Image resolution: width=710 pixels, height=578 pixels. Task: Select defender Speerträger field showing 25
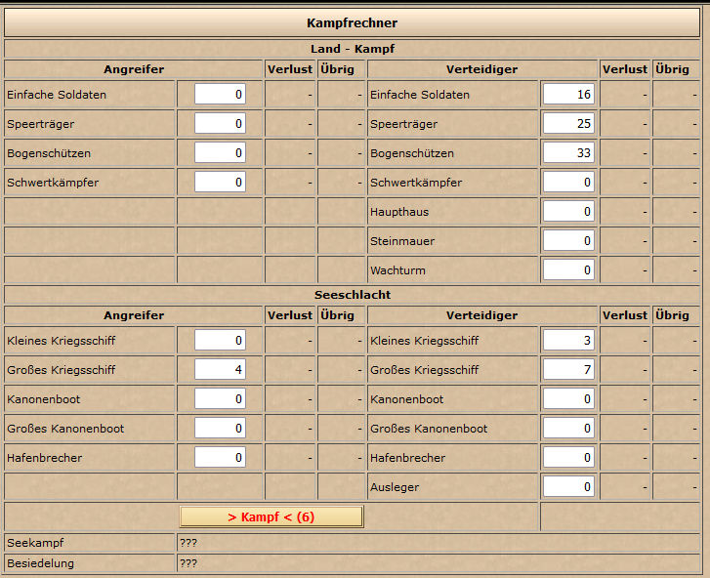click(568, 124)
